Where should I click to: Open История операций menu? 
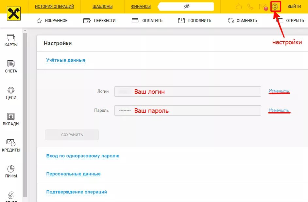pos(54,7)
